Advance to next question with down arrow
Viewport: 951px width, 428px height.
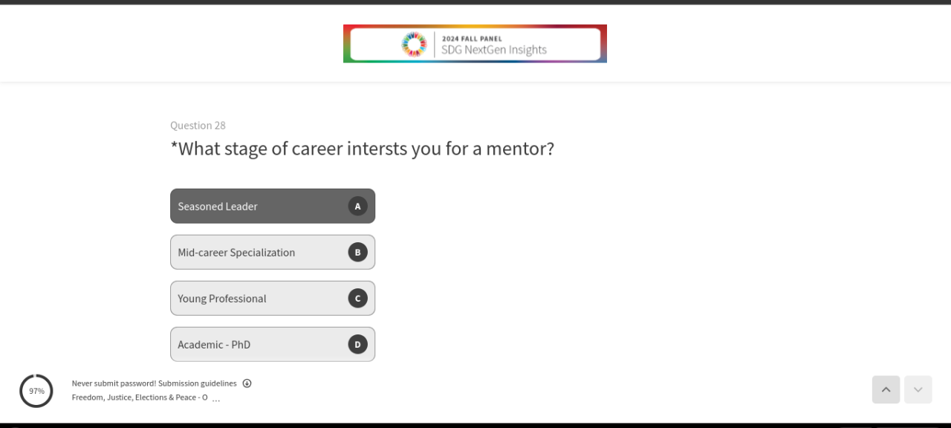click(x=918, y=389)
